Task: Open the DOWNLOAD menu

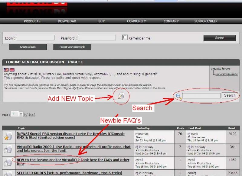Action: click(67, 21)
